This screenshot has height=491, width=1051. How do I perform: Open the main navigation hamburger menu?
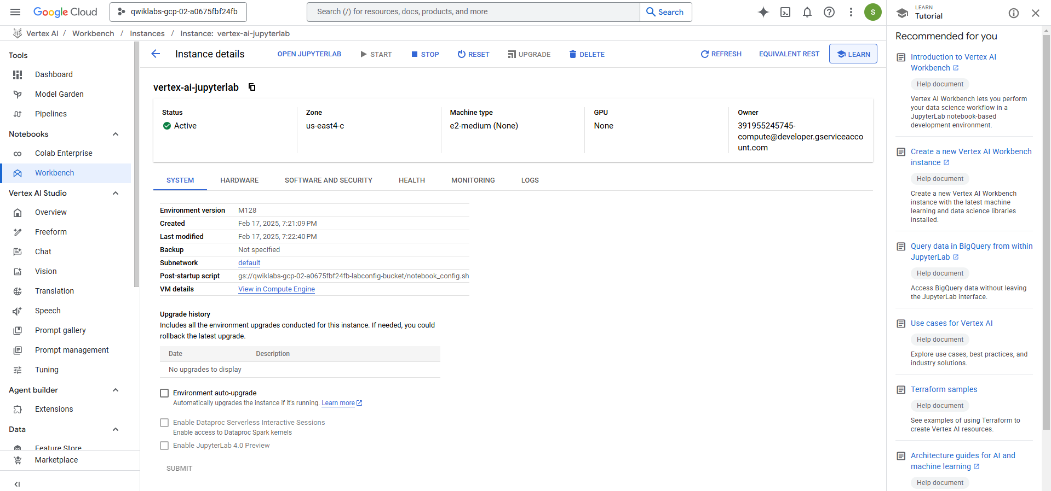(15, 12)
